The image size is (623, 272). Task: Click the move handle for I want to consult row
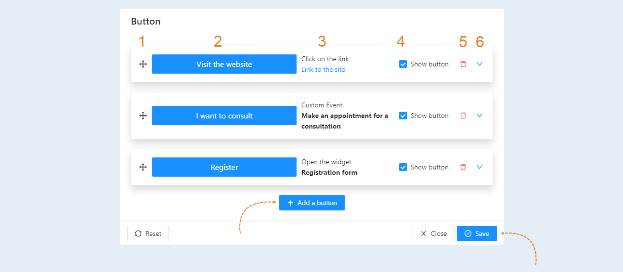point(143,116)
